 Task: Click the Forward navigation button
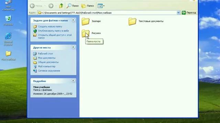(51, 6)
